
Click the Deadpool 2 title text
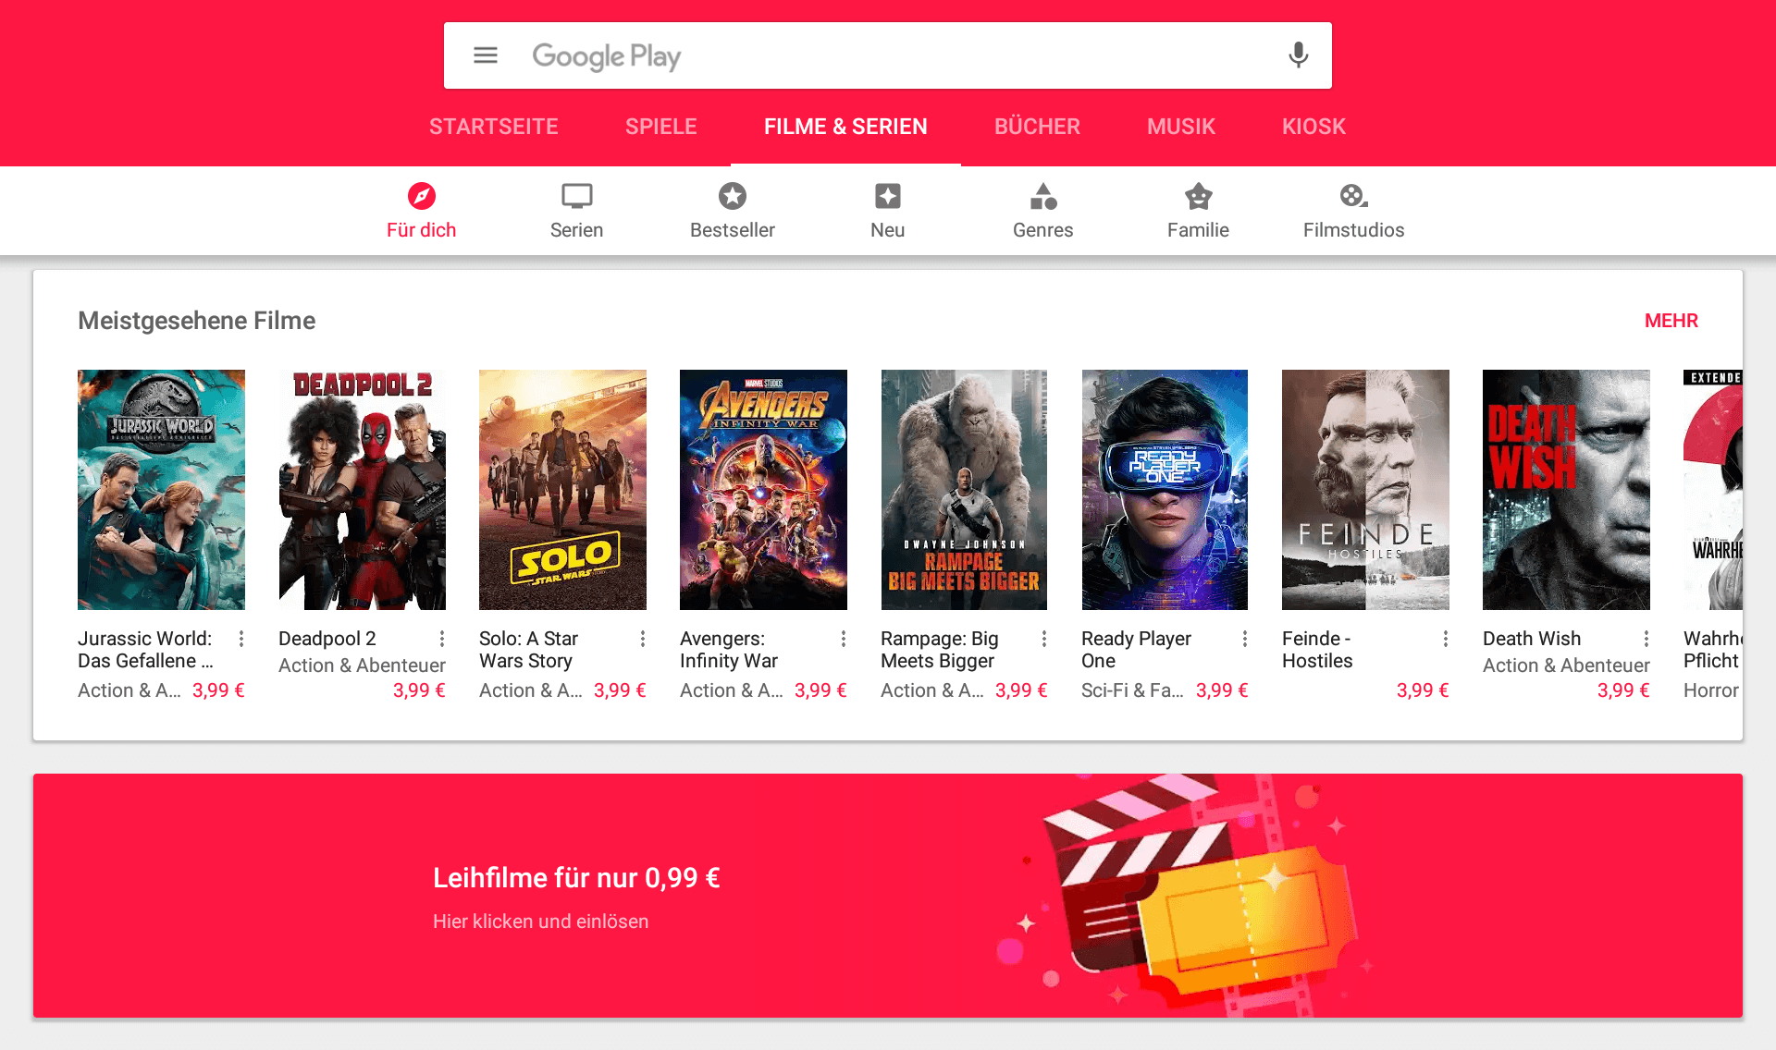coord(327,639)
